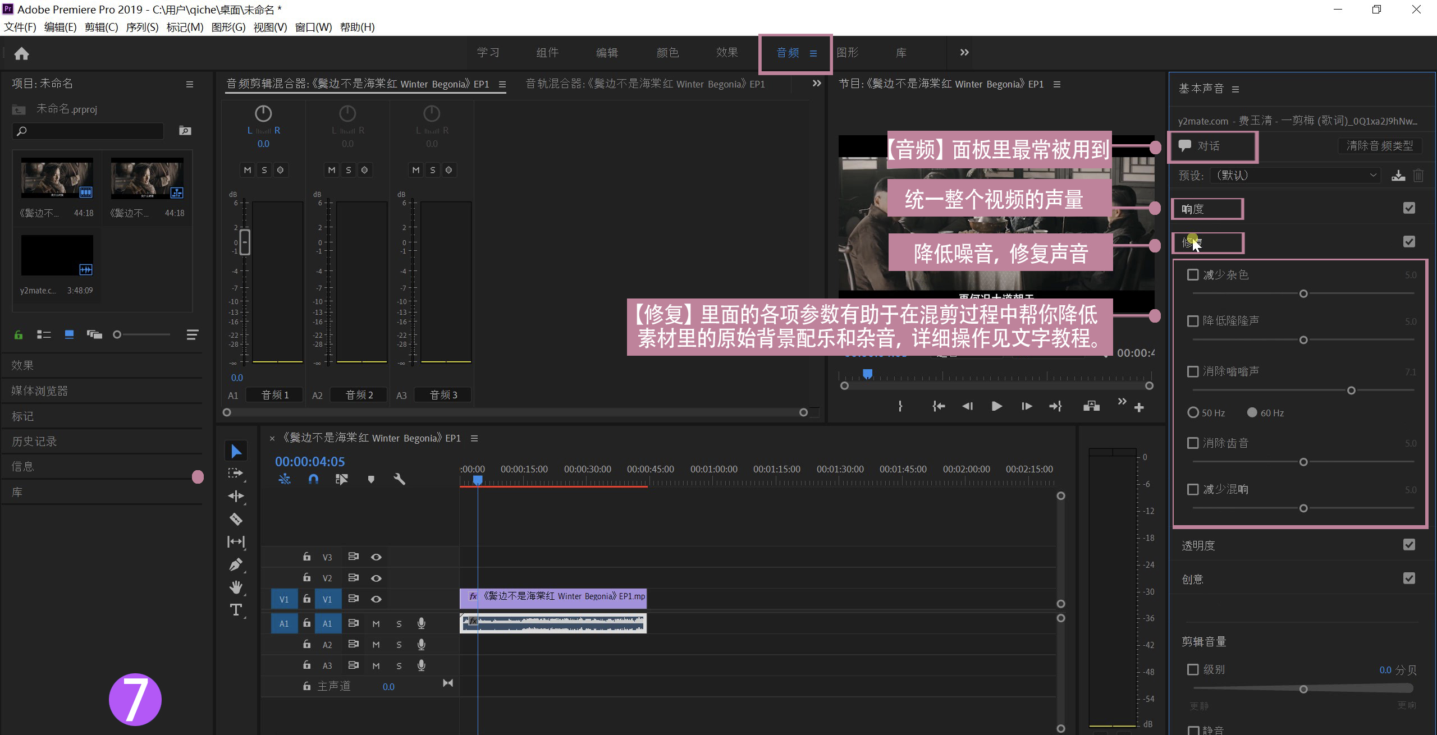
Task: Delete the Essential Sound preset
Action: click(x=1418, y=176)
